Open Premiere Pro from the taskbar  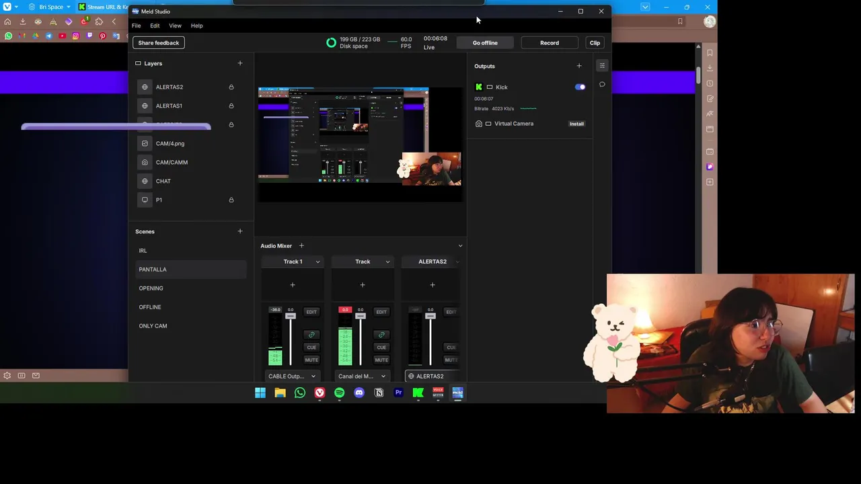(x=398, y=393)
